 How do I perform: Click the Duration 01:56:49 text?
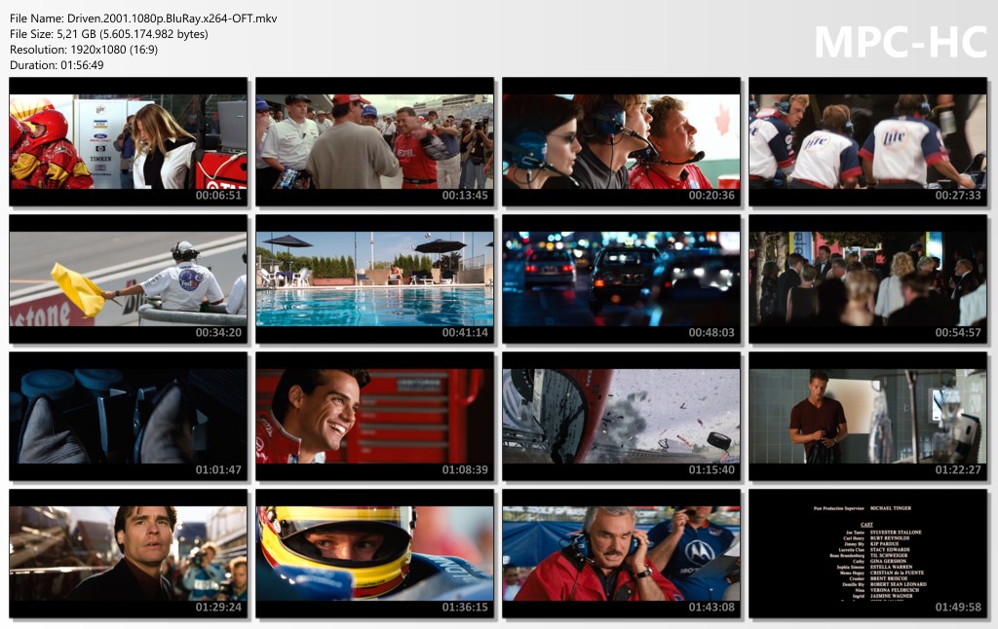click(x=57, y=65)
